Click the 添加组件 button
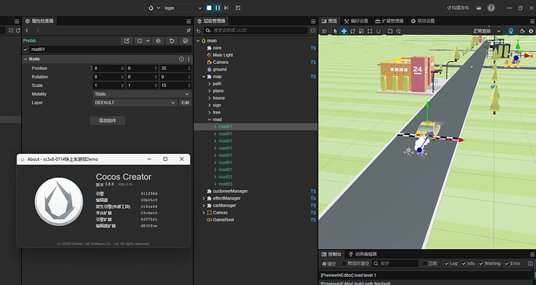Image resolution: width=536 pixels, height=285 pixels. click(107, 120)
